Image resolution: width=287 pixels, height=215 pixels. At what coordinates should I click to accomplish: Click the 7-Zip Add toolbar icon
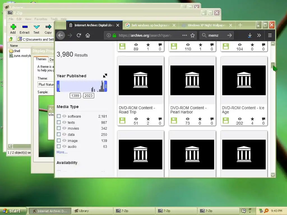click(x=13, y=27)
